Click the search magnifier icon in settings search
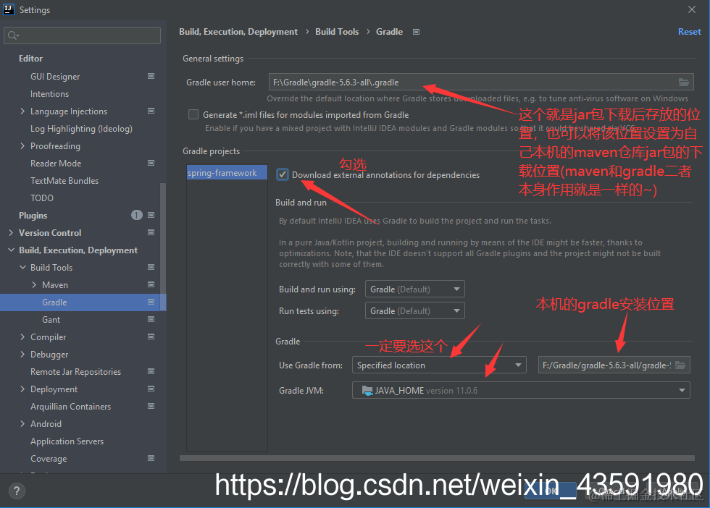The image size is (710, 508). 13,35
